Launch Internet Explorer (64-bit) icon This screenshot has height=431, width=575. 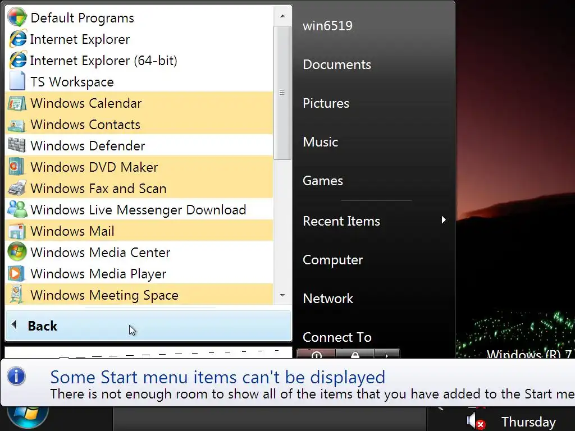[x=17, y=60]
